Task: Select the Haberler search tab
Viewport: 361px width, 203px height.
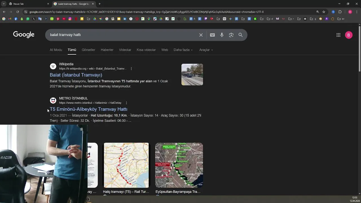Action: (x=107, y=50)
